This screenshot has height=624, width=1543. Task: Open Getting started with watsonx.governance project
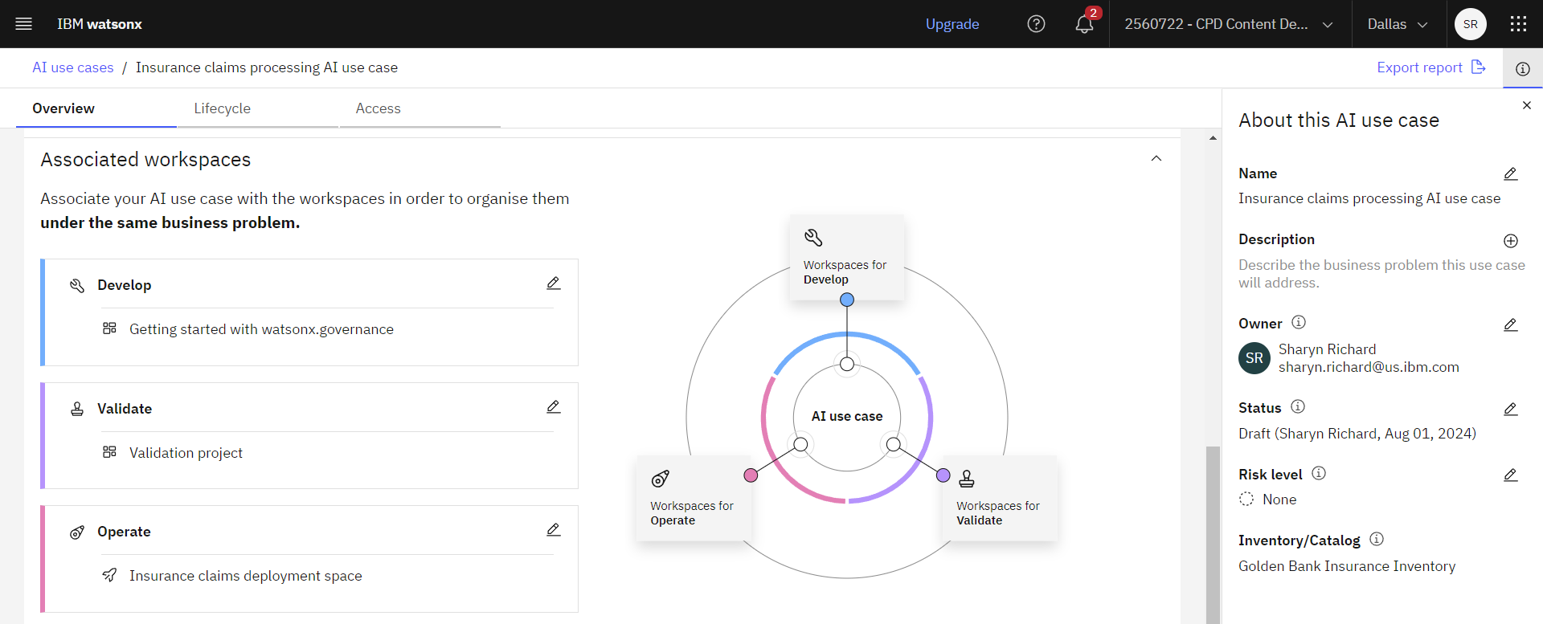tap(261, 329)
